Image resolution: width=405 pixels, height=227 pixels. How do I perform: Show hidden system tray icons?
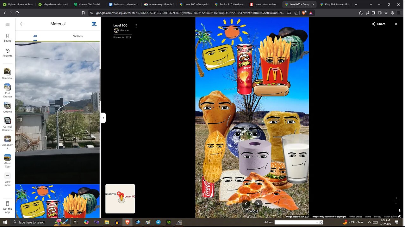pyautogui.click(x=369, y=222)
